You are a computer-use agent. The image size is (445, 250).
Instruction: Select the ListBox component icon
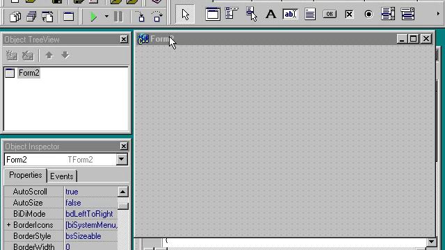(x=388, y=14)
